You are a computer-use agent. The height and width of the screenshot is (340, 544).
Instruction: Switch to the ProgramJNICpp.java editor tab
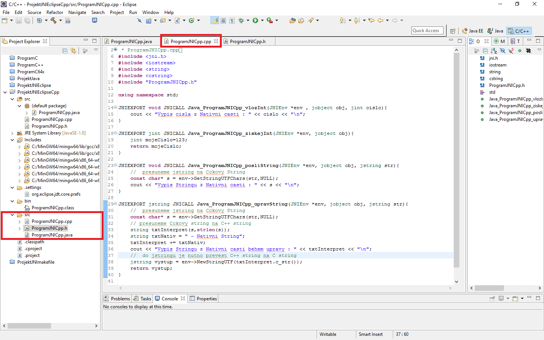coord(131,41)
